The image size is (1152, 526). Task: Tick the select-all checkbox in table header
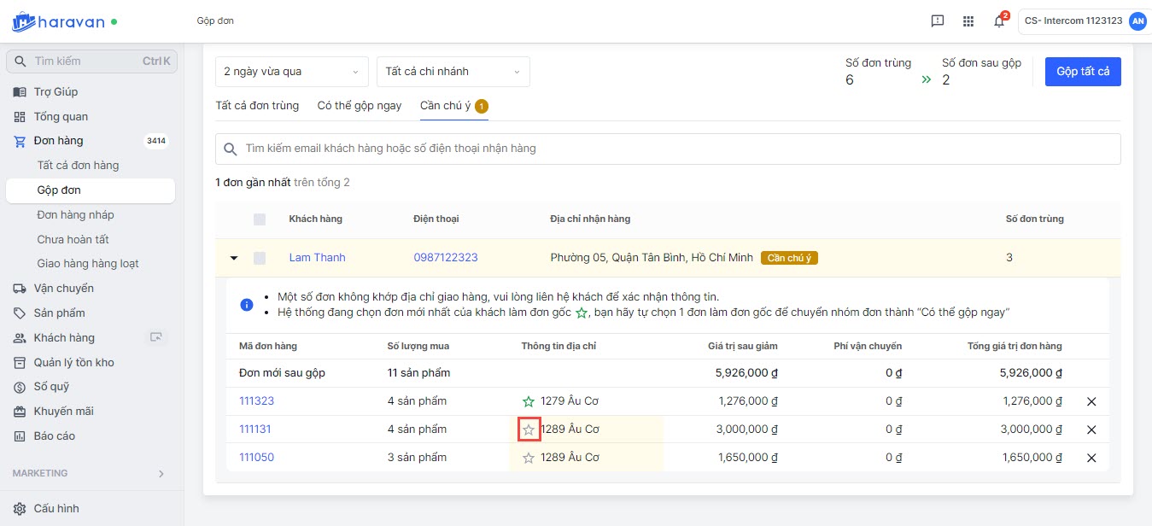click(260, 219)
